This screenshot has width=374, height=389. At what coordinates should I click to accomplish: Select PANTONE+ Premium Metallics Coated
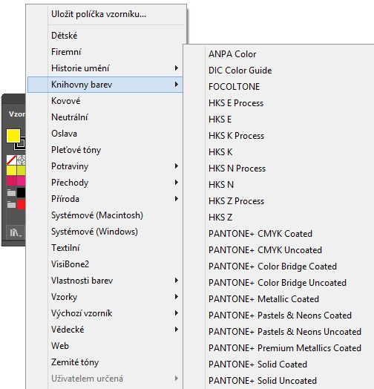(279, 348)
